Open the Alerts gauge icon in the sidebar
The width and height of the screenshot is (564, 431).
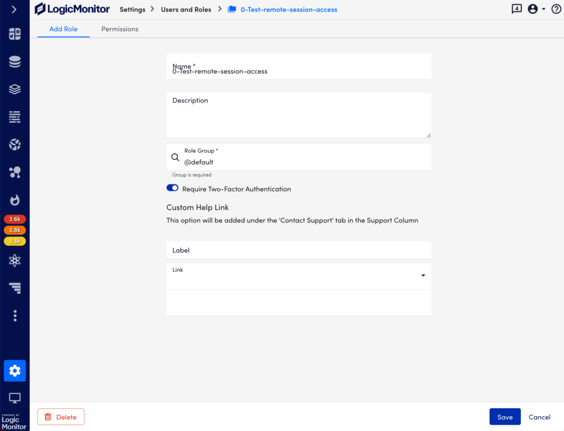pos(14,200)
